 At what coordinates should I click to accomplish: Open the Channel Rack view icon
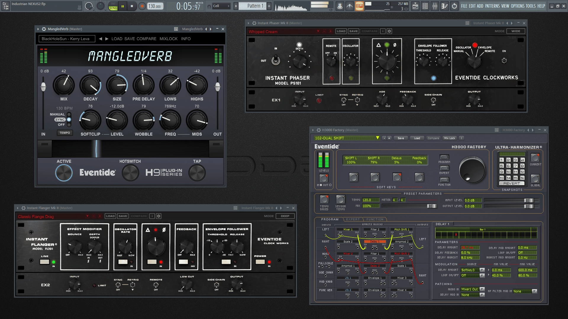pos(425,6)
